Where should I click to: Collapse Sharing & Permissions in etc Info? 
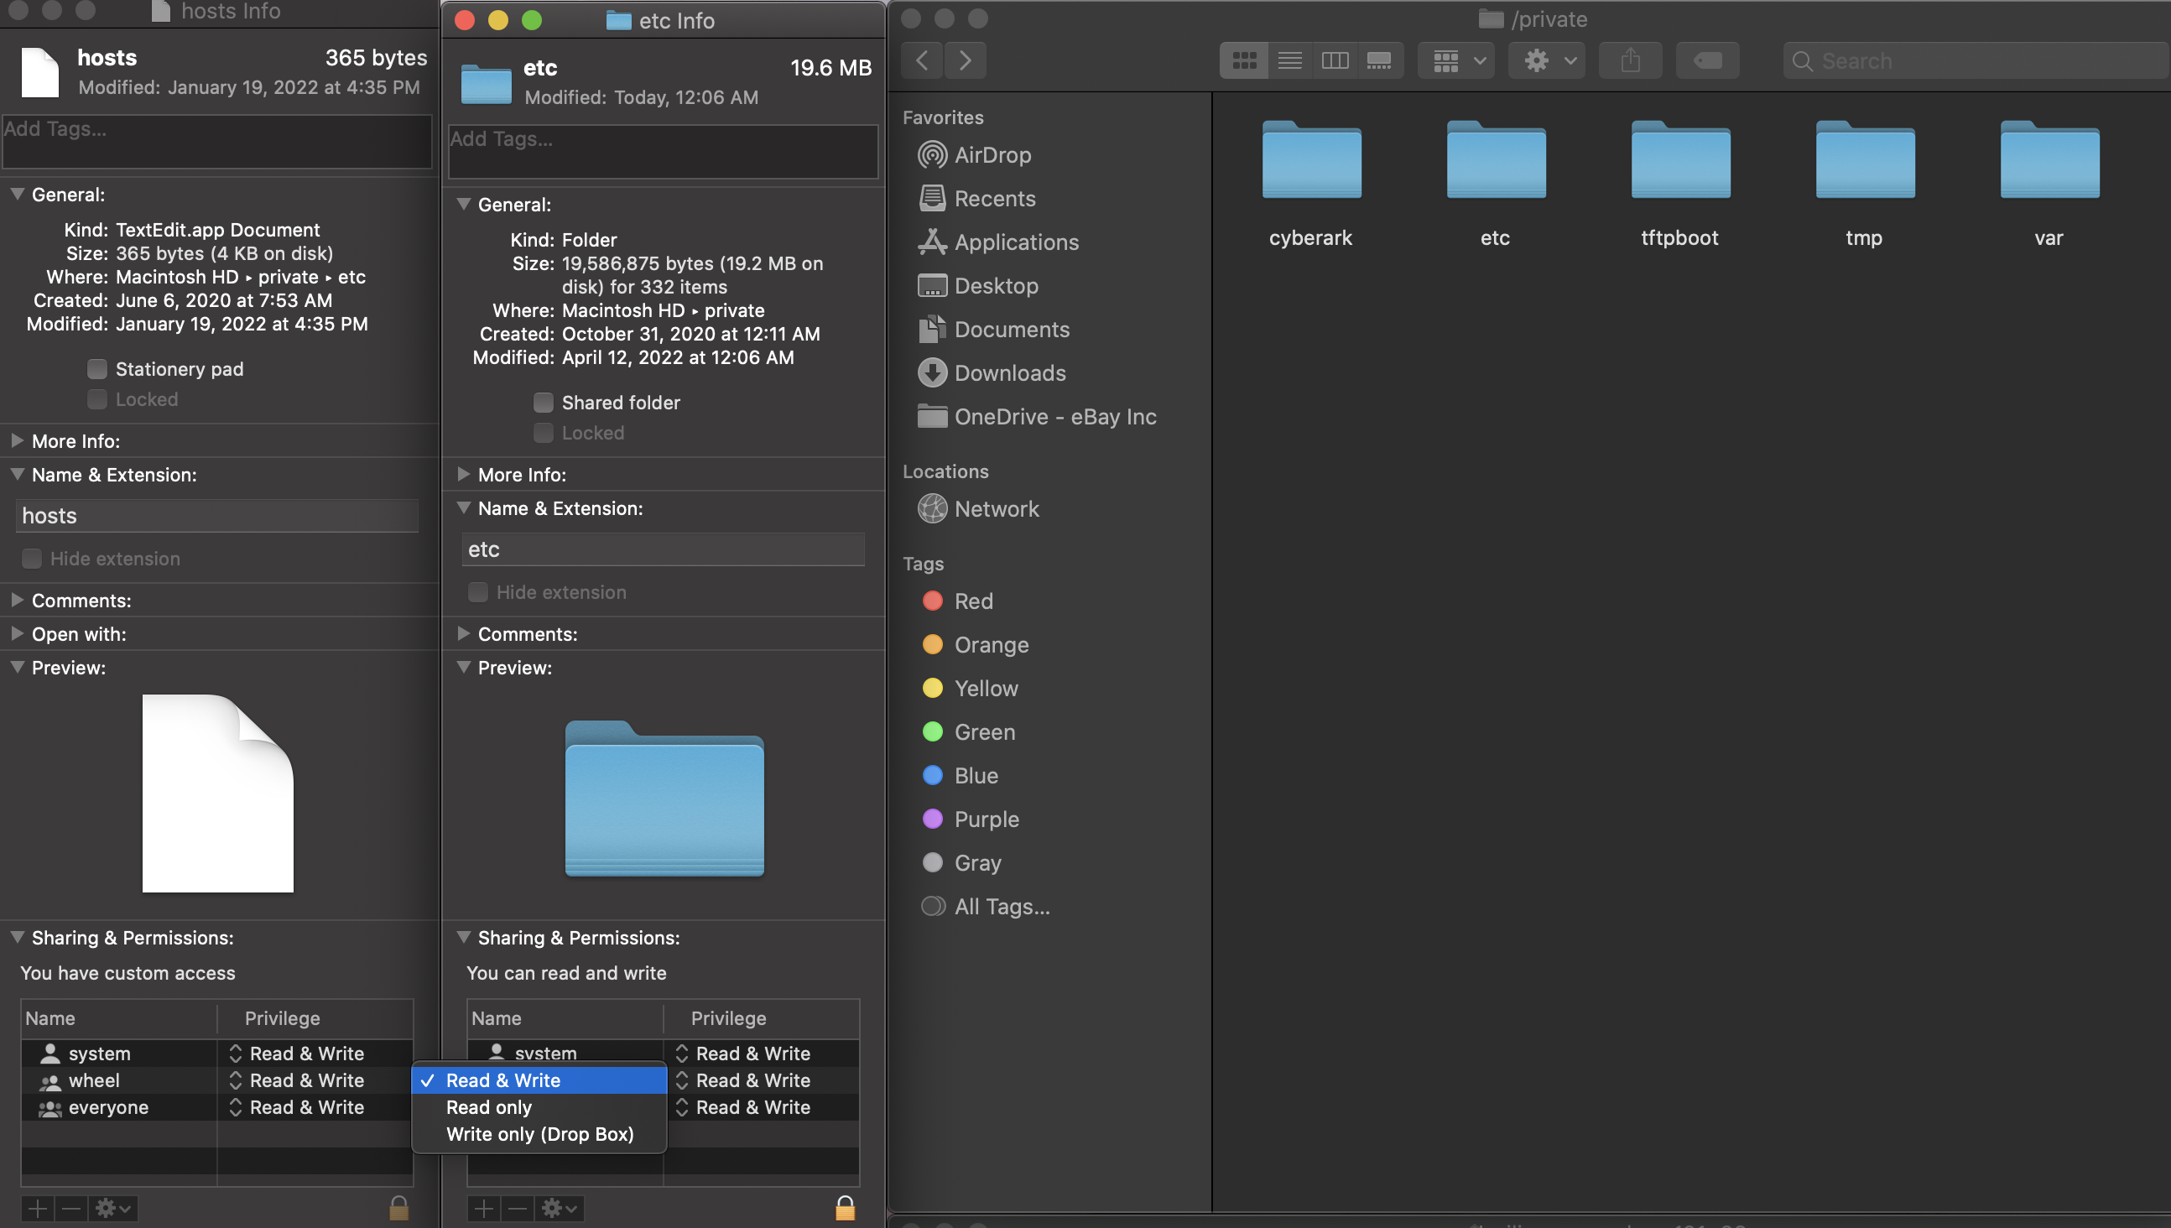[x=463, y=938]
